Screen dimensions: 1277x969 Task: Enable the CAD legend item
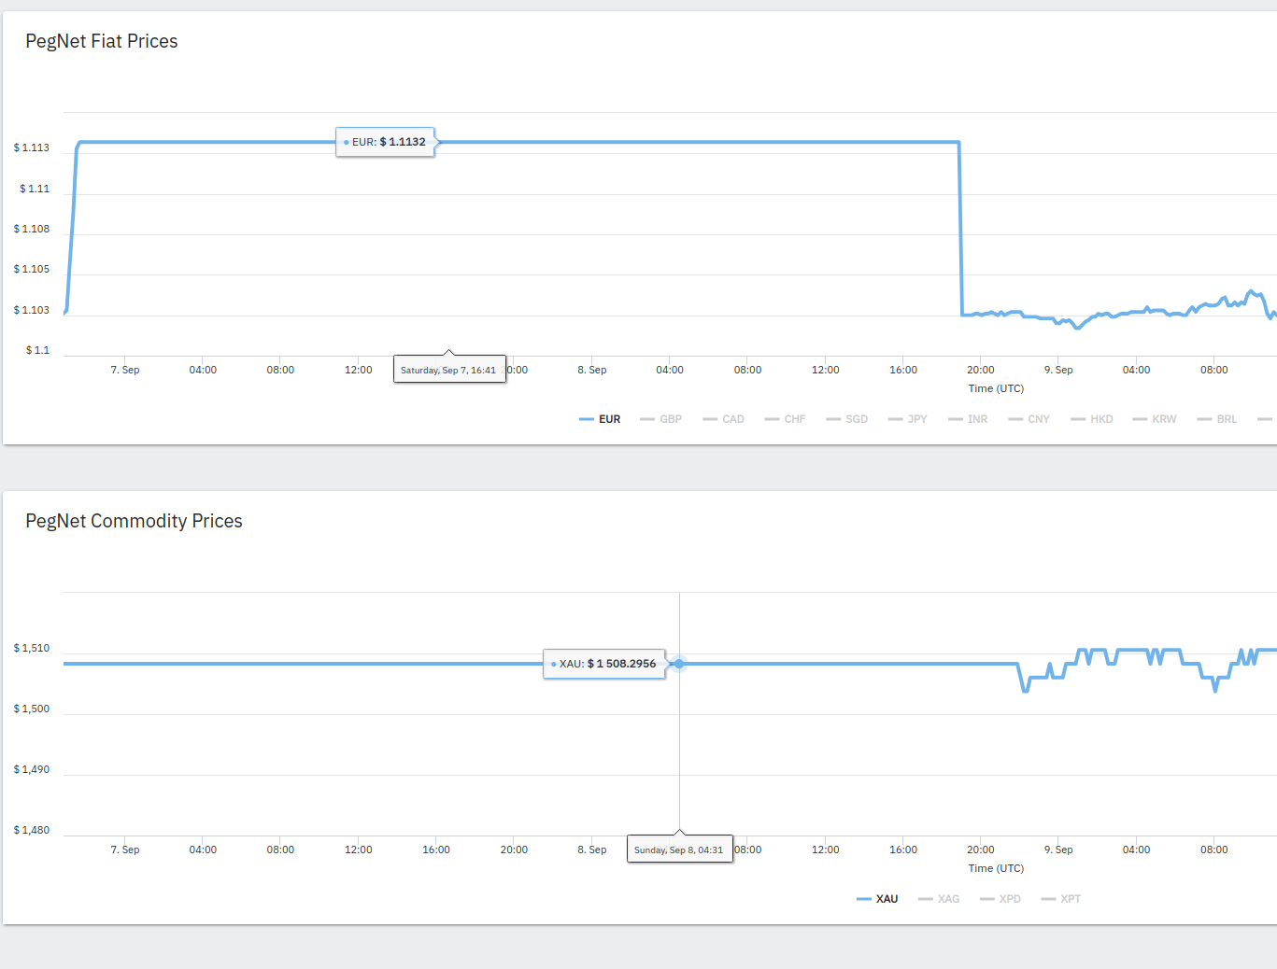[x=723, y=419]
